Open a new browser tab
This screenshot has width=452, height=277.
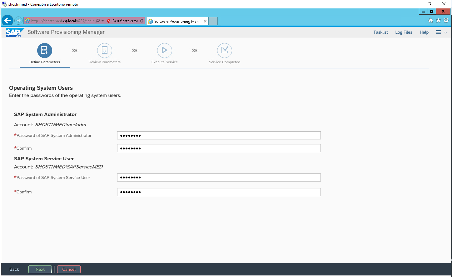click(x=213, y=21)
